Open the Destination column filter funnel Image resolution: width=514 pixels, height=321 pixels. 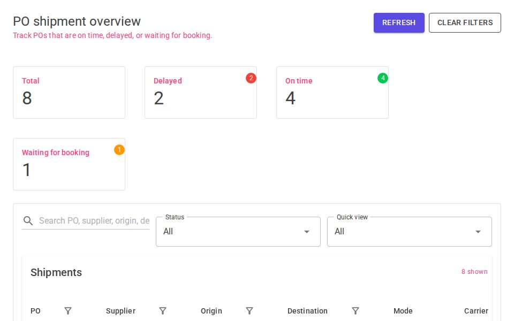click(x=356, y=311)
